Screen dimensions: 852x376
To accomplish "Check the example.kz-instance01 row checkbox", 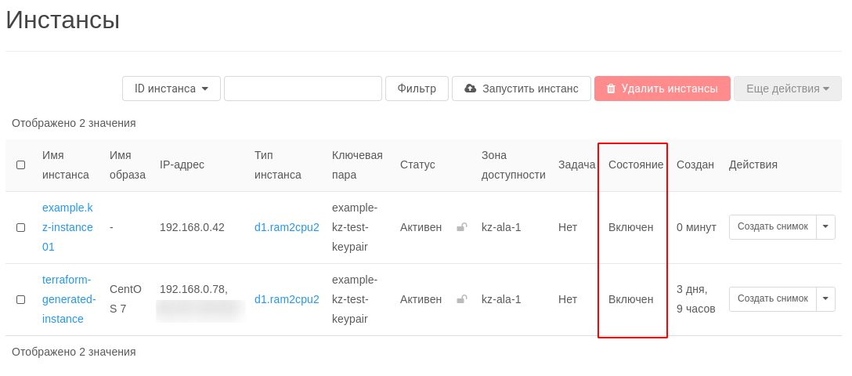I will (20, 228).
